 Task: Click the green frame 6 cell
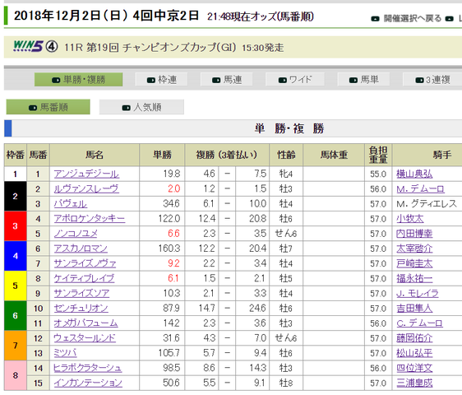click(16, 316)
